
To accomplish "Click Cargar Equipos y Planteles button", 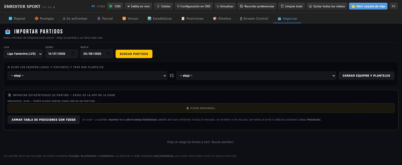I will tap(366, 75).
